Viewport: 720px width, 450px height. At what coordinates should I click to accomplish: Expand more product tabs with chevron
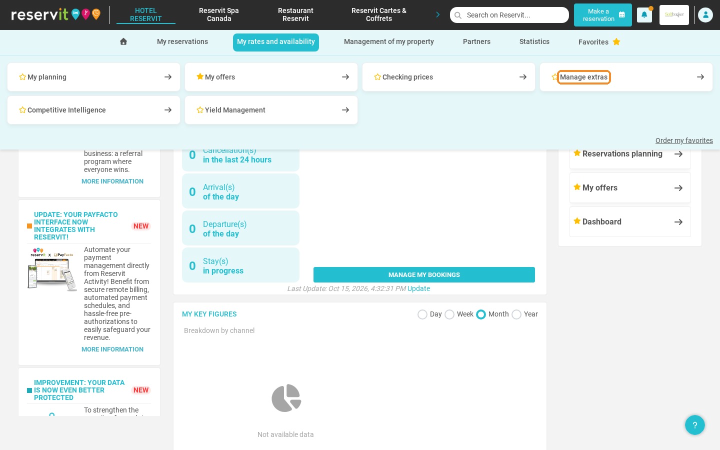pos(438,14)
